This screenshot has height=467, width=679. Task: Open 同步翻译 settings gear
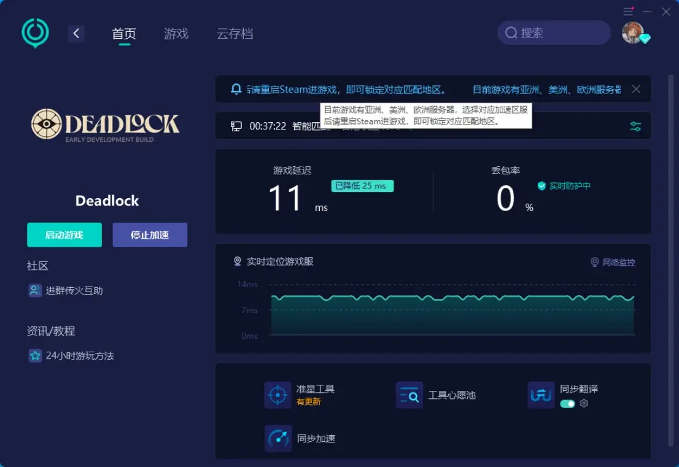point(584,403)
